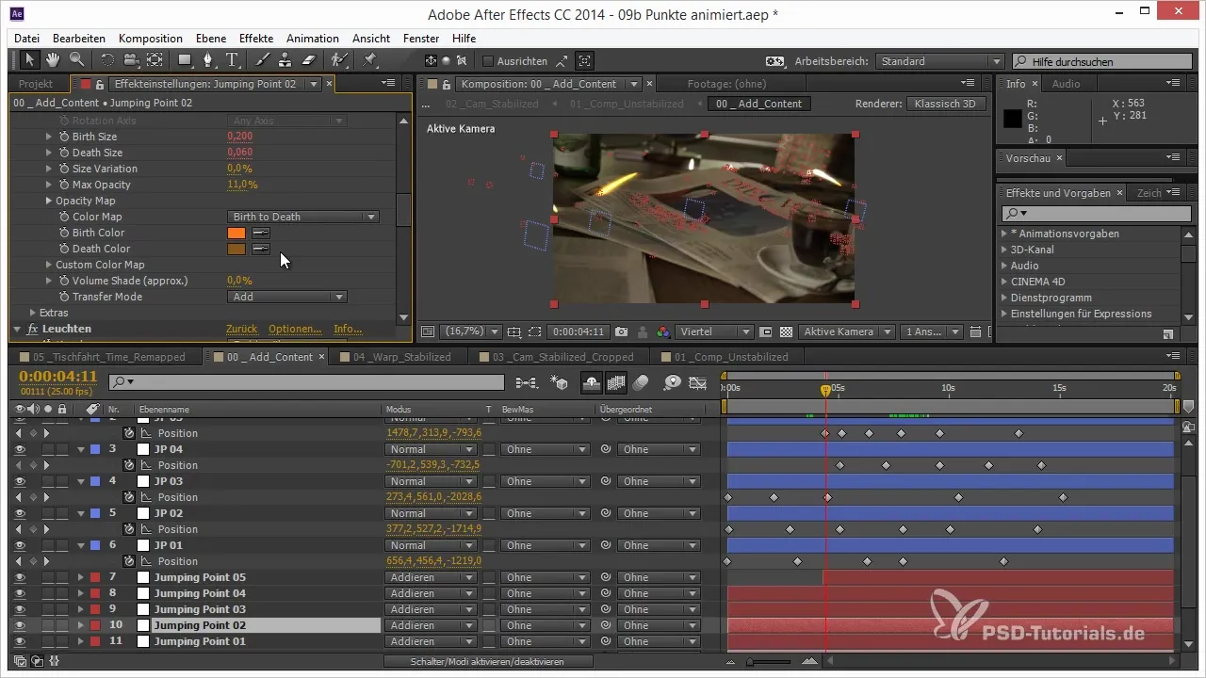Screen dimensions: 1206x678
Task: Hide the JP 04 layer with its eye icon
Action: click(19, 449)
